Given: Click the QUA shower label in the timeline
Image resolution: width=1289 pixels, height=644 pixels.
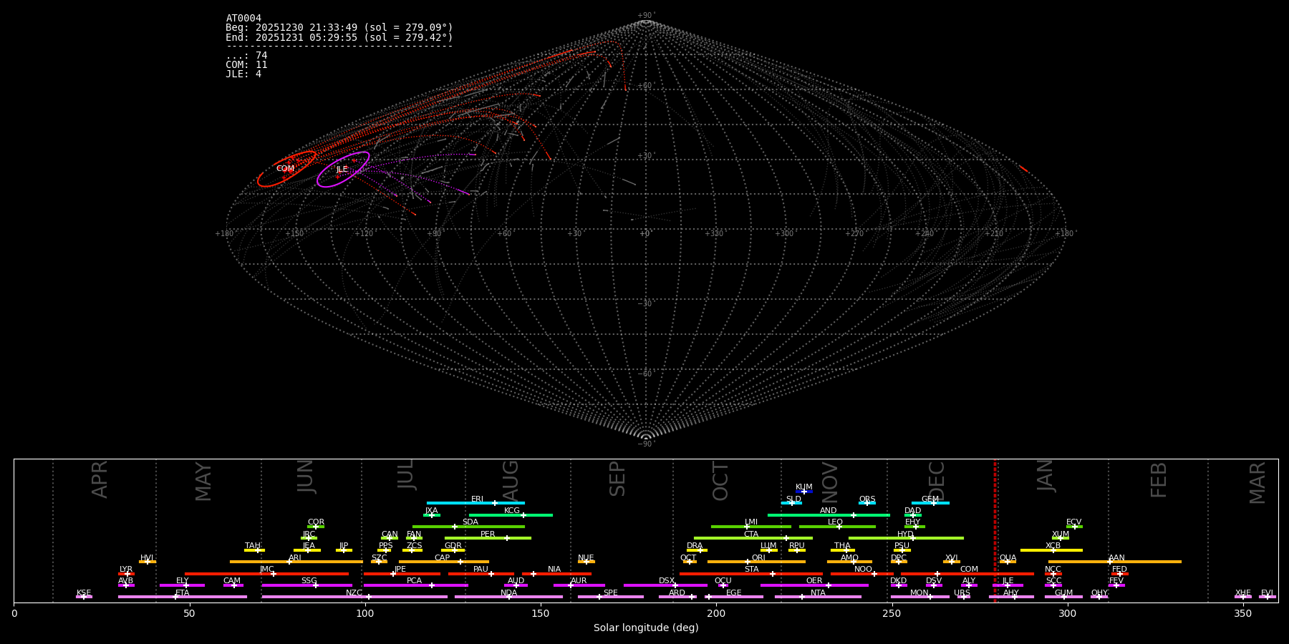Looking at the screenshot, I should [x=1008, y=558].
